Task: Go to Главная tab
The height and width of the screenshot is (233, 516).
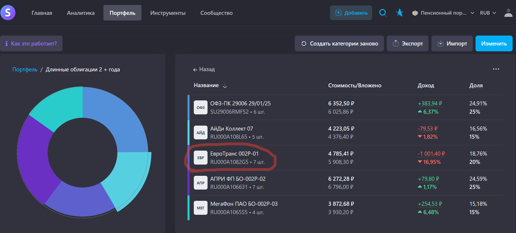Action: pos(42,13)
